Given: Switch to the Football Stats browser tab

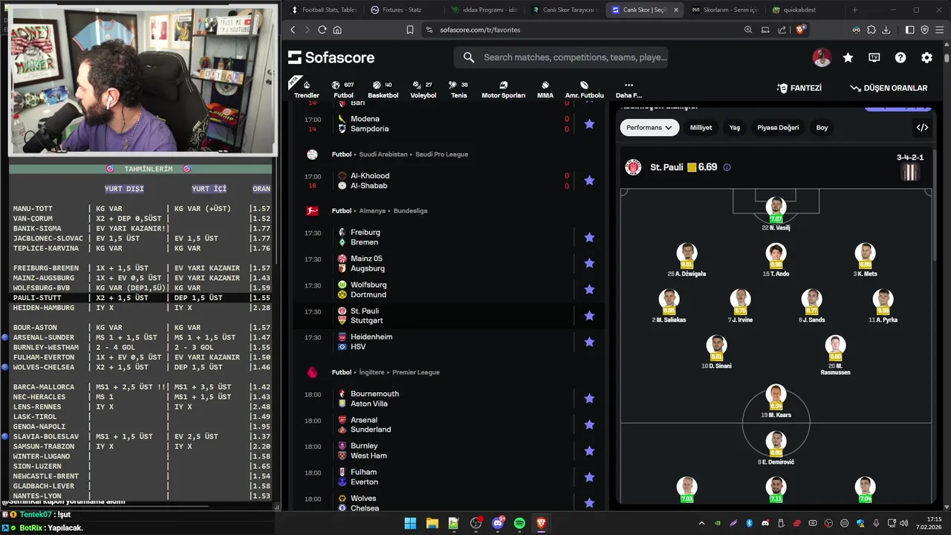Looking at the screenshot, I should coord(323,10).
